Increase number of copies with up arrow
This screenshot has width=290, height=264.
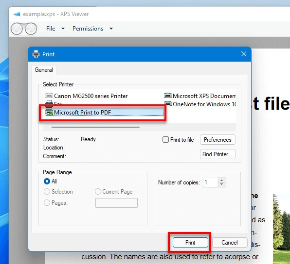tap(222, 180)
